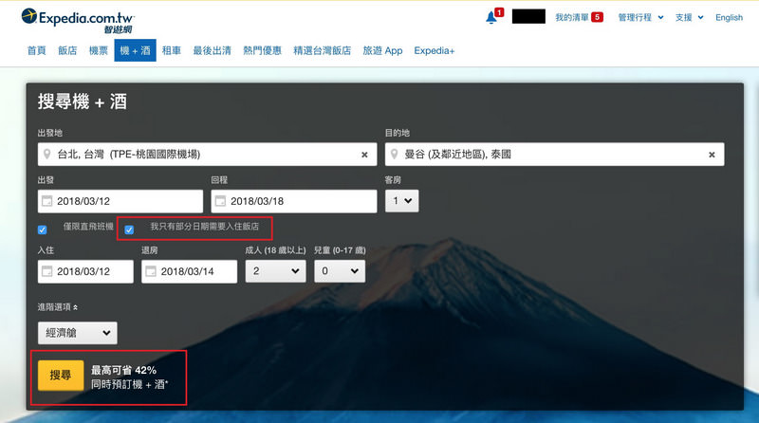Image resolution: width=759 pixels, height=423 pixels.
Task: Expand the 管理行程 menu
Action: [640, 17]
